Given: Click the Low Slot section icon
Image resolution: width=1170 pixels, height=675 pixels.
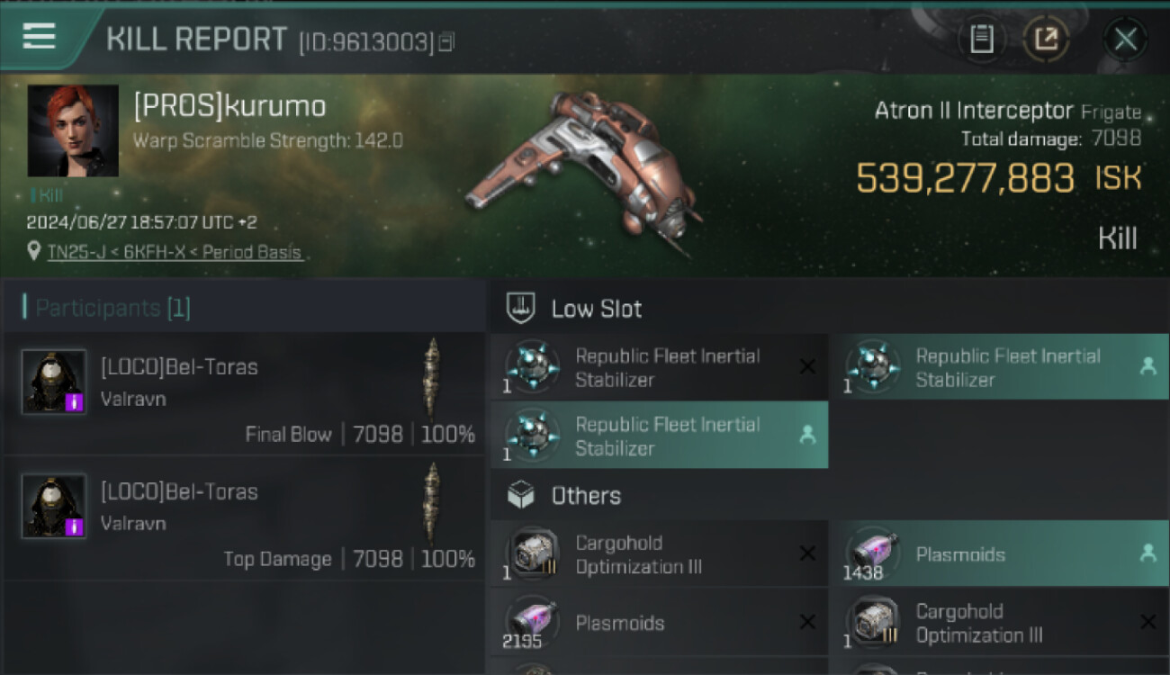Looking at the screenshot, I should point(521,308).
